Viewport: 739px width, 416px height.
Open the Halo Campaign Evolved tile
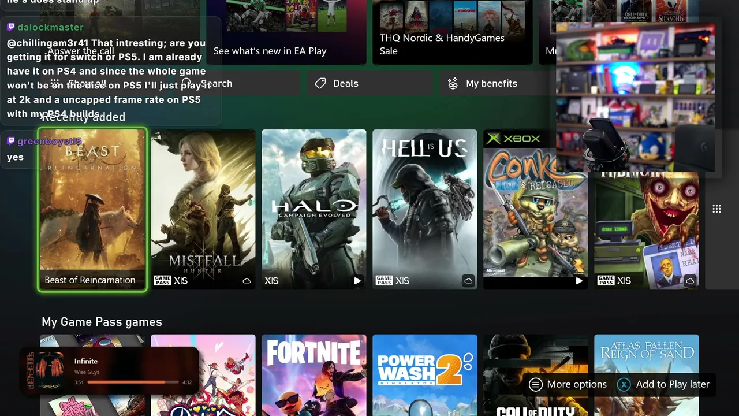tap(314, 209)
